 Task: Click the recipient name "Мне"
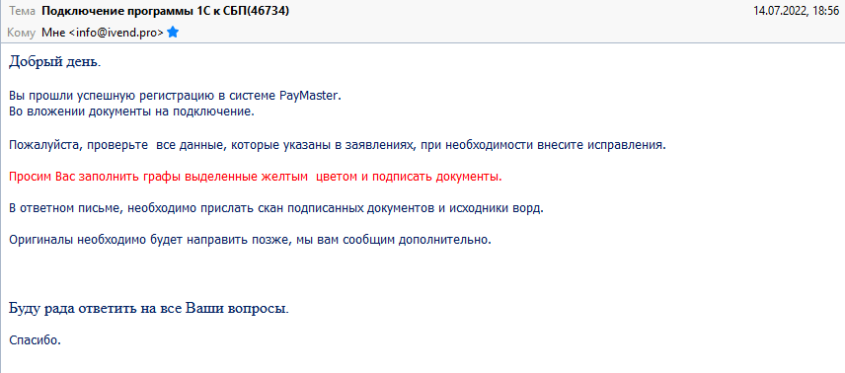click(54, 33)
